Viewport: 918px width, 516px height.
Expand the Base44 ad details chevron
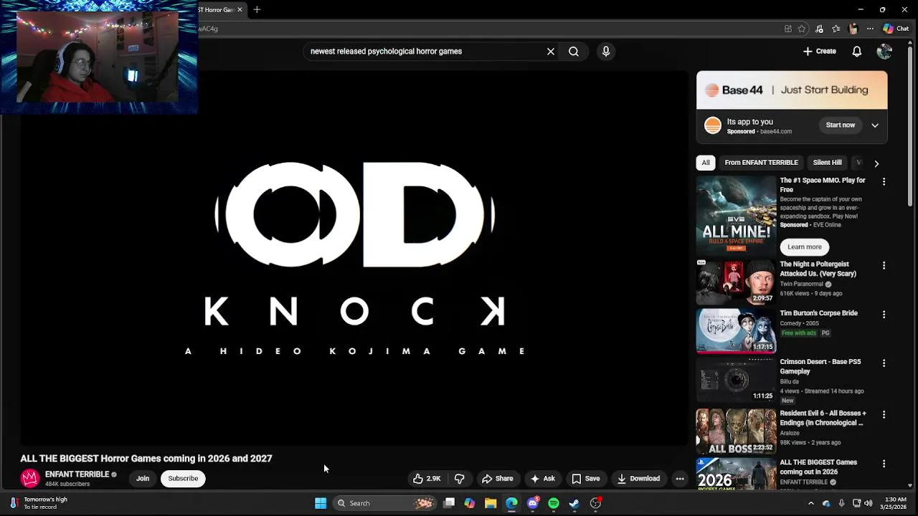point(875,125)
